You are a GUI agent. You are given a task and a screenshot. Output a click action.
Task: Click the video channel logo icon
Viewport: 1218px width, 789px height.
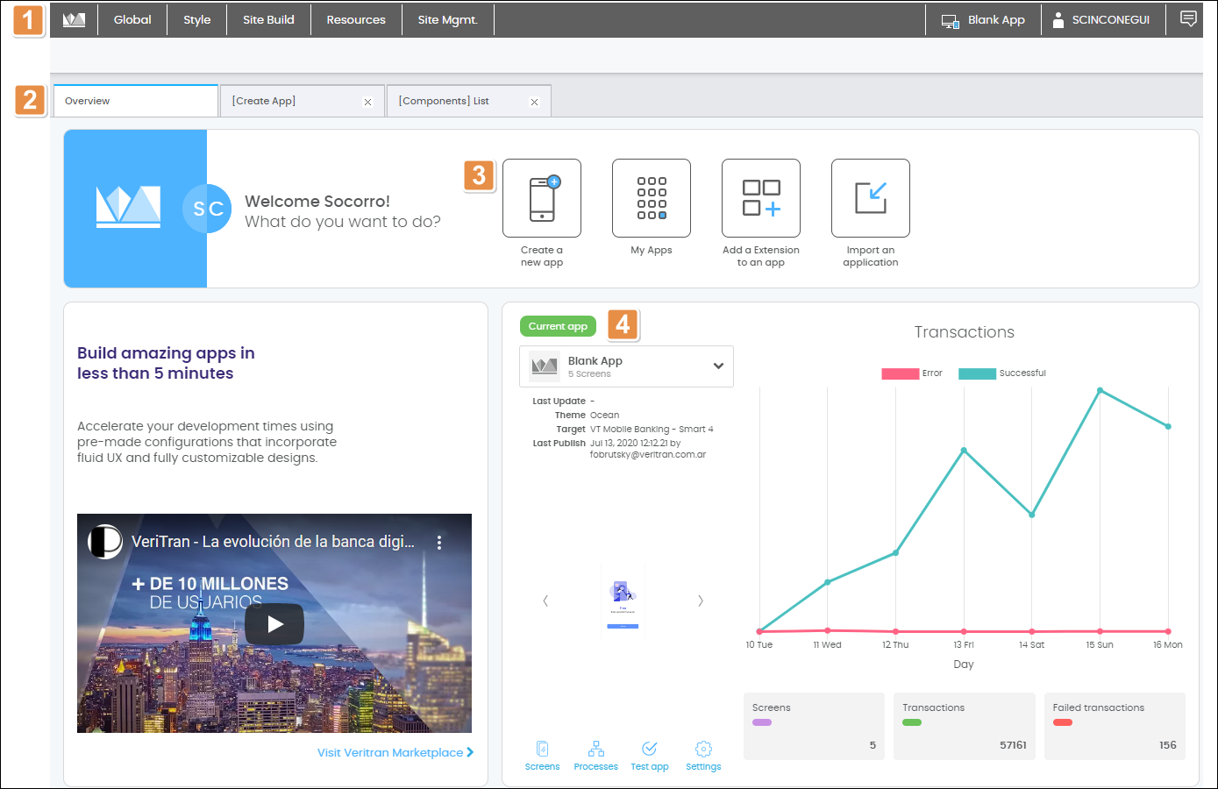104,541
